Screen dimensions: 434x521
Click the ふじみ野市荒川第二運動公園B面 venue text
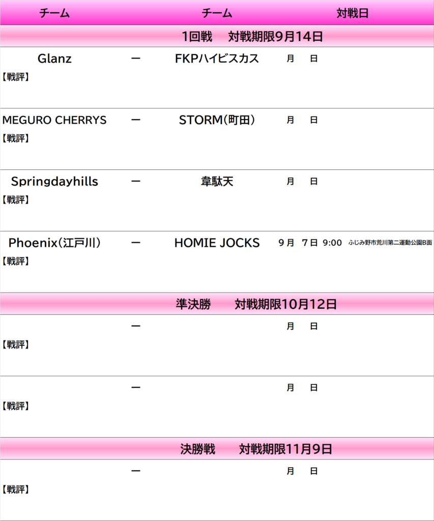(390, 243)
